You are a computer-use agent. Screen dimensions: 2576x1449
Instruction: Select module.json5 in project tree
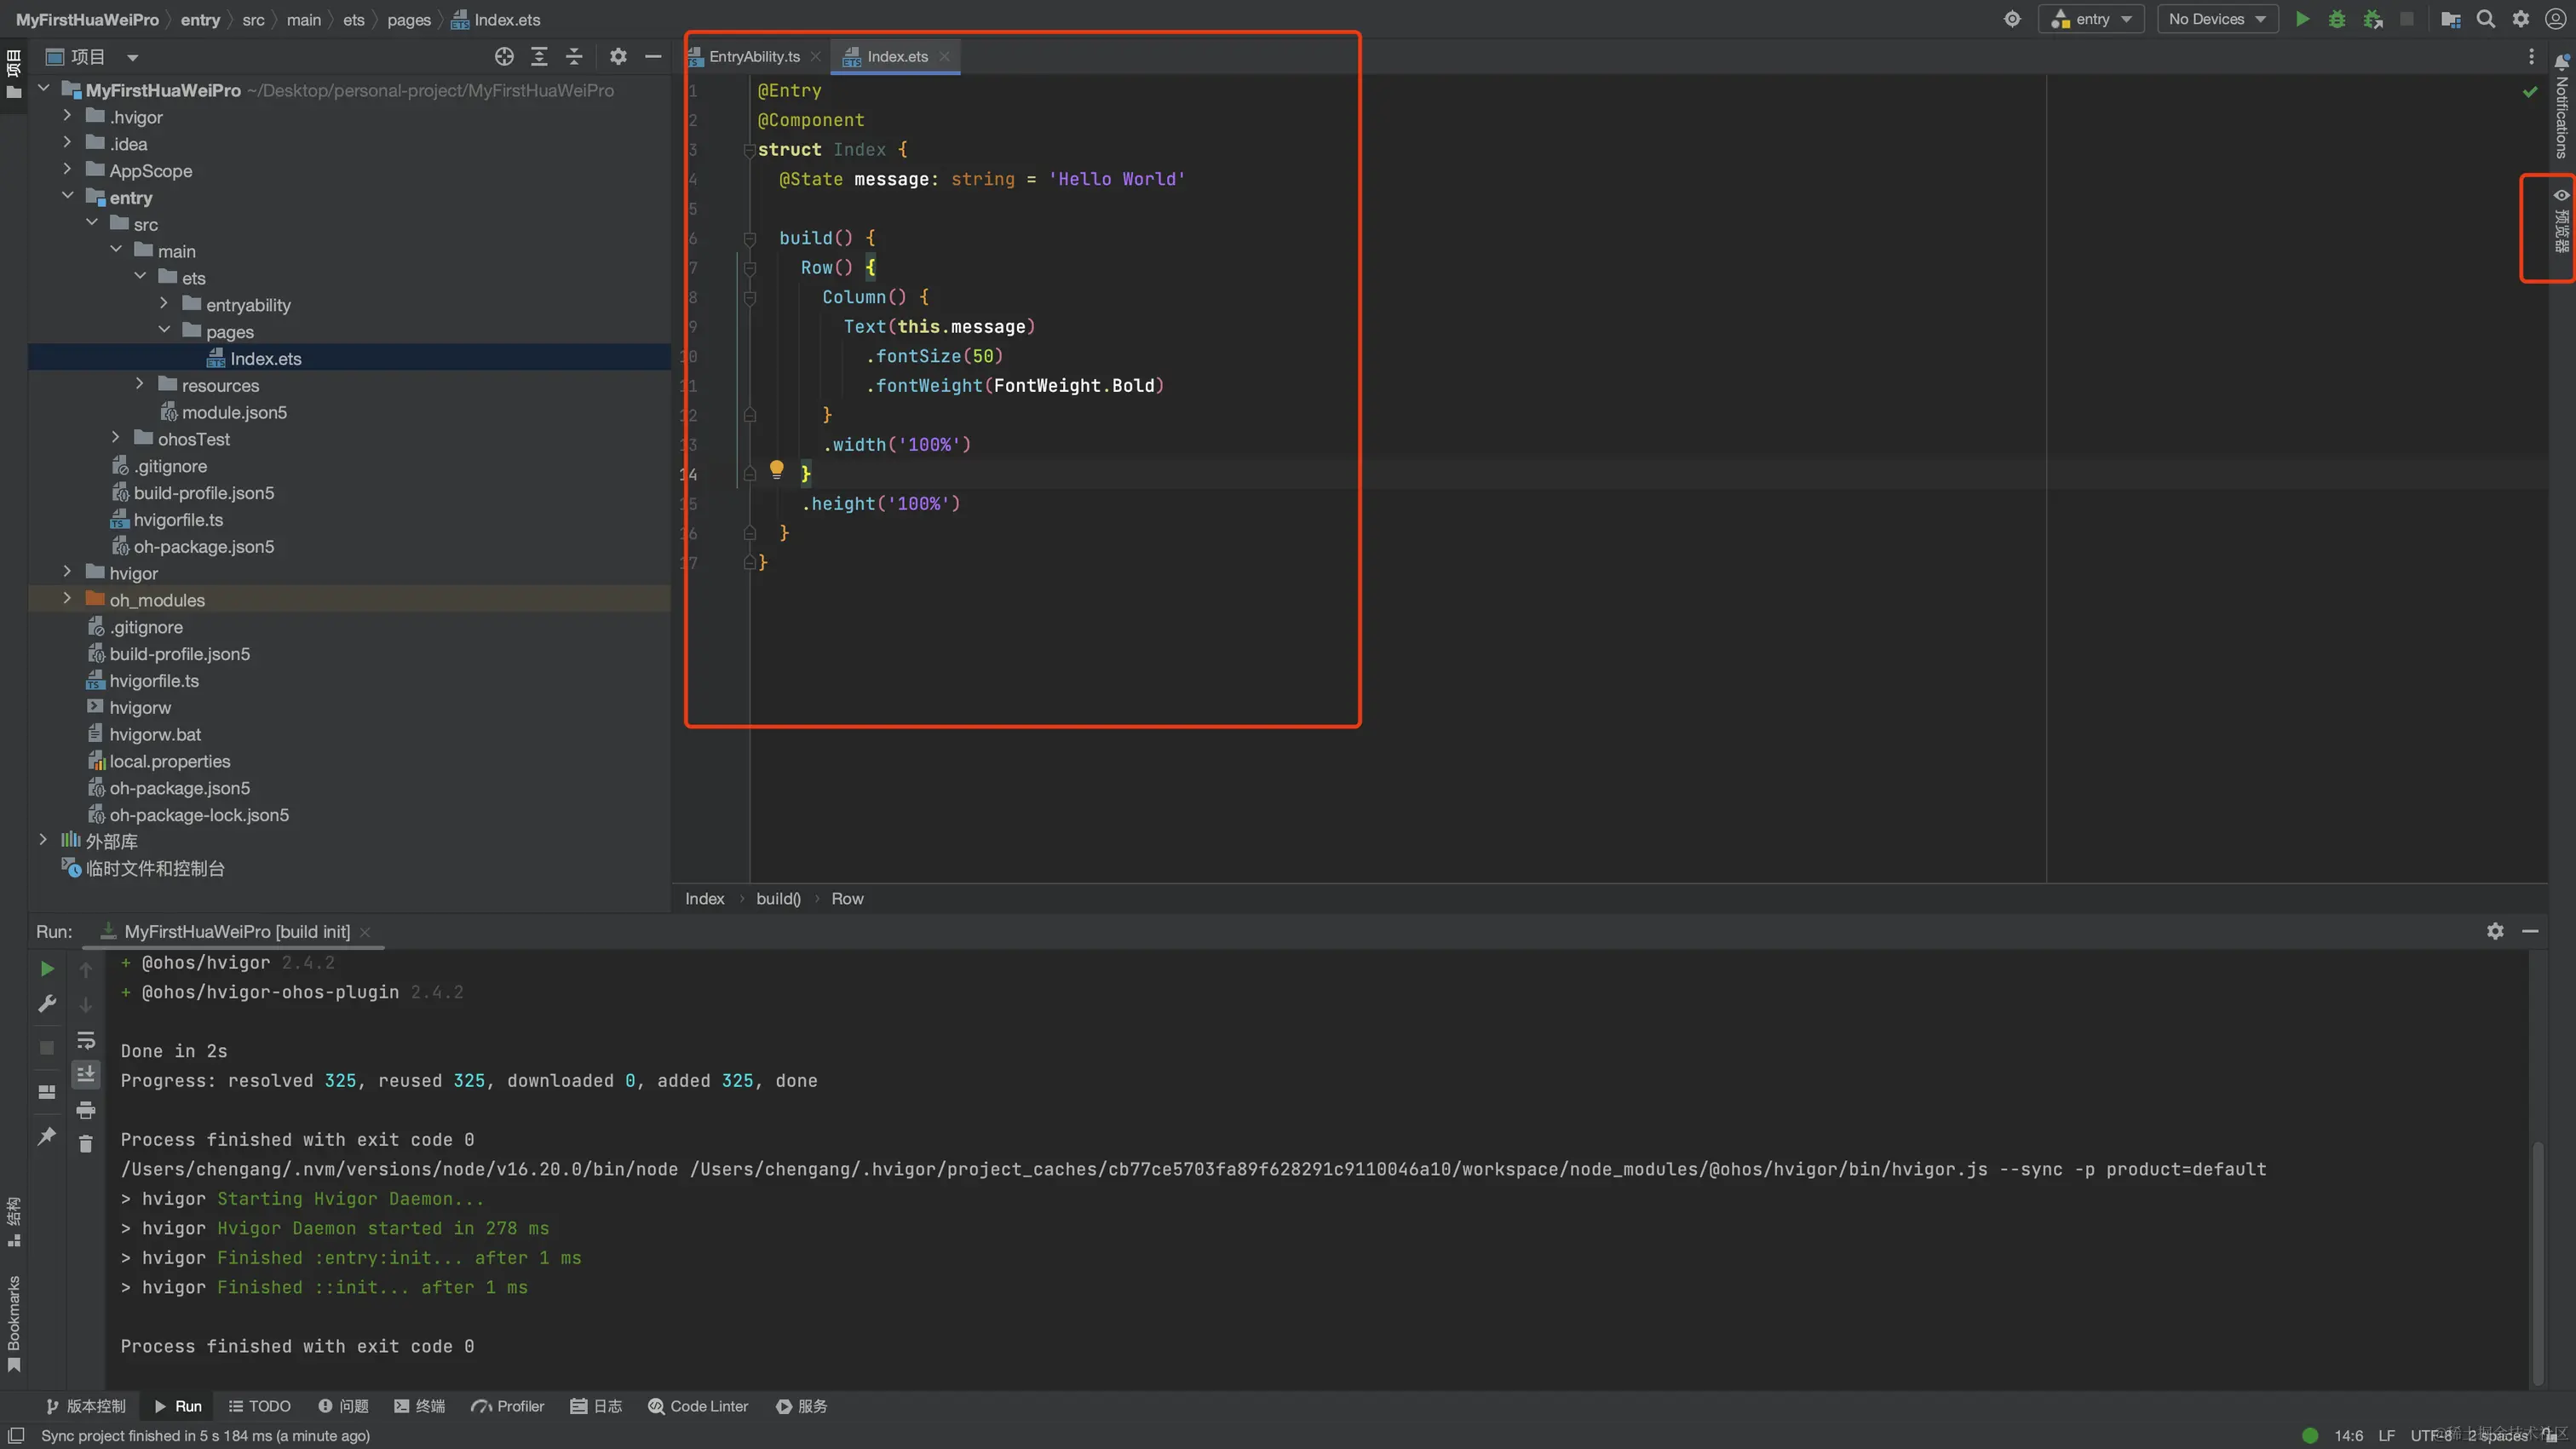(233, 412)
